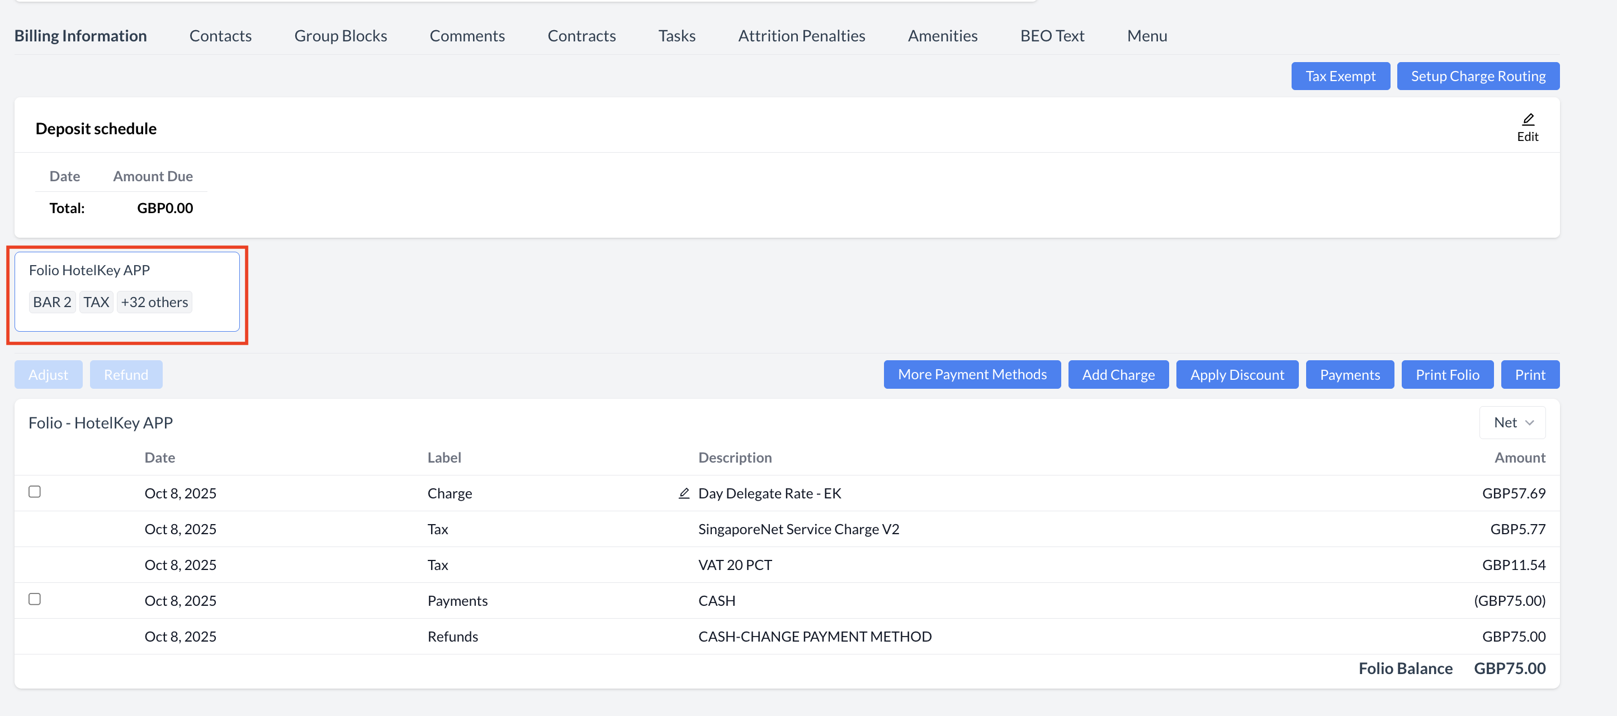The height and width of the screenshot is (716, 1617).
Task: Click the Tax Exempt button
Action: 1340,76
